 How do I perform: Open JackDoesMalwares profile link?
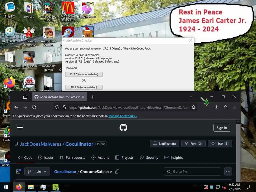point(41,144)
